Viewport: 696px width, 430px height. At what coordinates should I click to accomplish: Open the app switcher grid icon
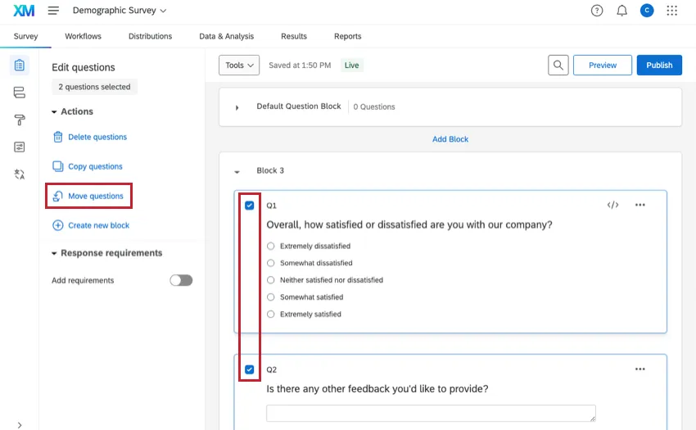click(x=672, y=11)
